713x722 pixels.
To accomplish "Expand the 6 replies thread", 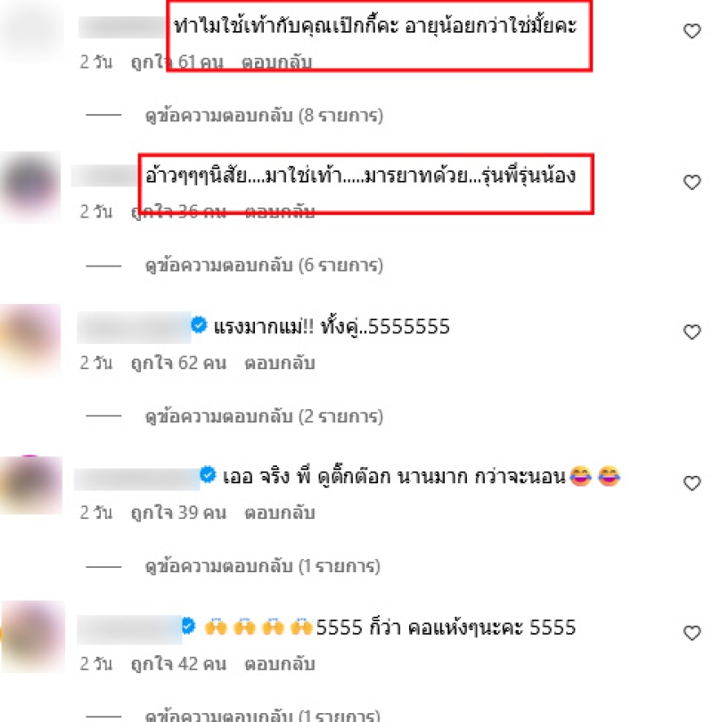I will pos(264,266).
